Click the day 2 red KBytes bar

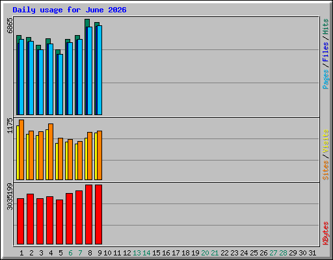pyautogui.click(x=30, y=219)
